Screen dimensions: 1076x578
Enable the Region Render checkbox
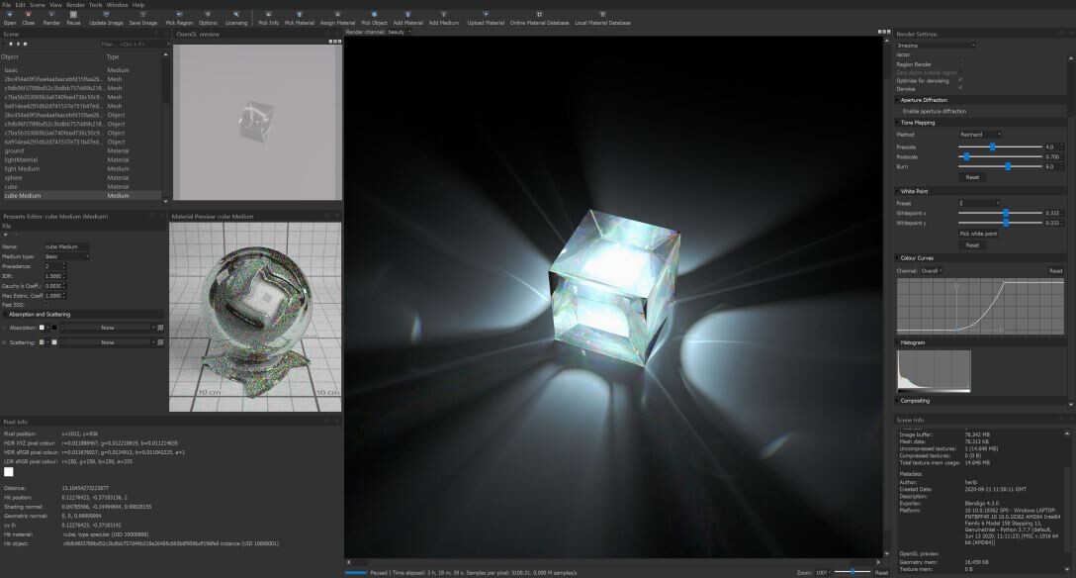(x=960, y=64)
